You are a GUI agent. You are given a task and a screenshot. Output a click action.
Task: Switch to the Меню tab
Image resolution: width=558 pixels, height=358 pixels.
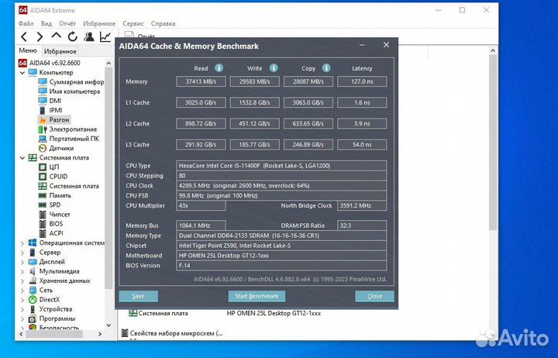(x=28, y=50)
